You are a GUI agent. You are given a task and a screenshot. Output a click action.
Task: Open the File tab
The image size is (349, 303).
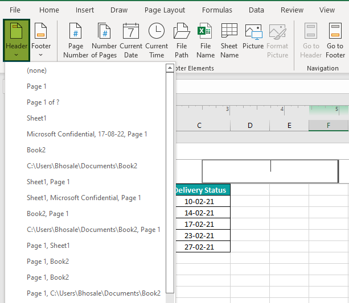coord(15,10)
